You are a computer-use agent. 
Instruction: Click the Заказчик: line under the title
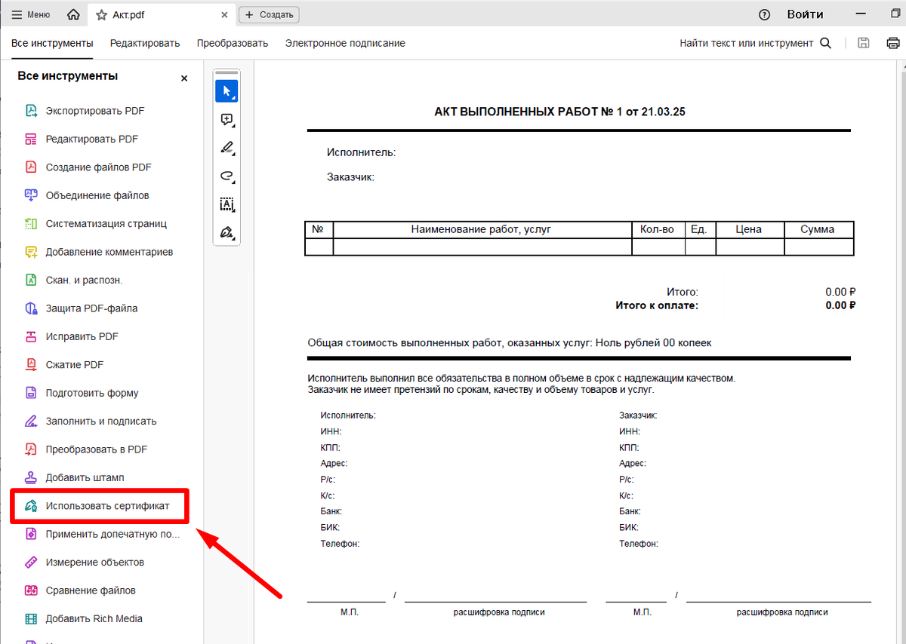(x=351, y=177)
